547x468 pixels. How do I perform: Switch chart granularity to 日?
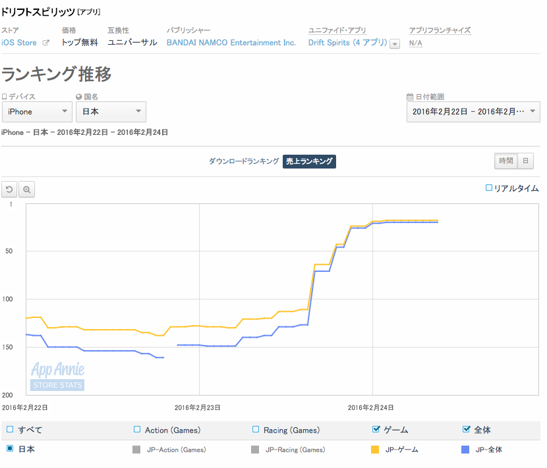tap(526, 161)
